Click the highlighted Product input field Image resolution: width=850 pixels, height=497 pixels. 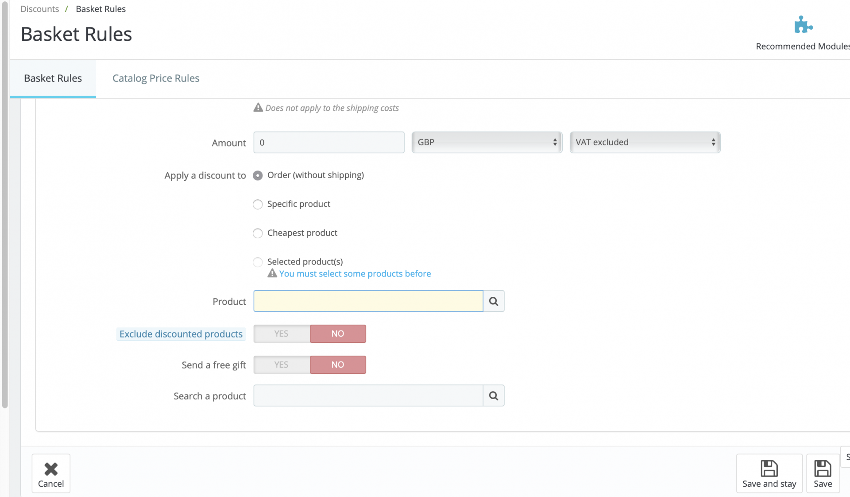(x=368, y=301)
